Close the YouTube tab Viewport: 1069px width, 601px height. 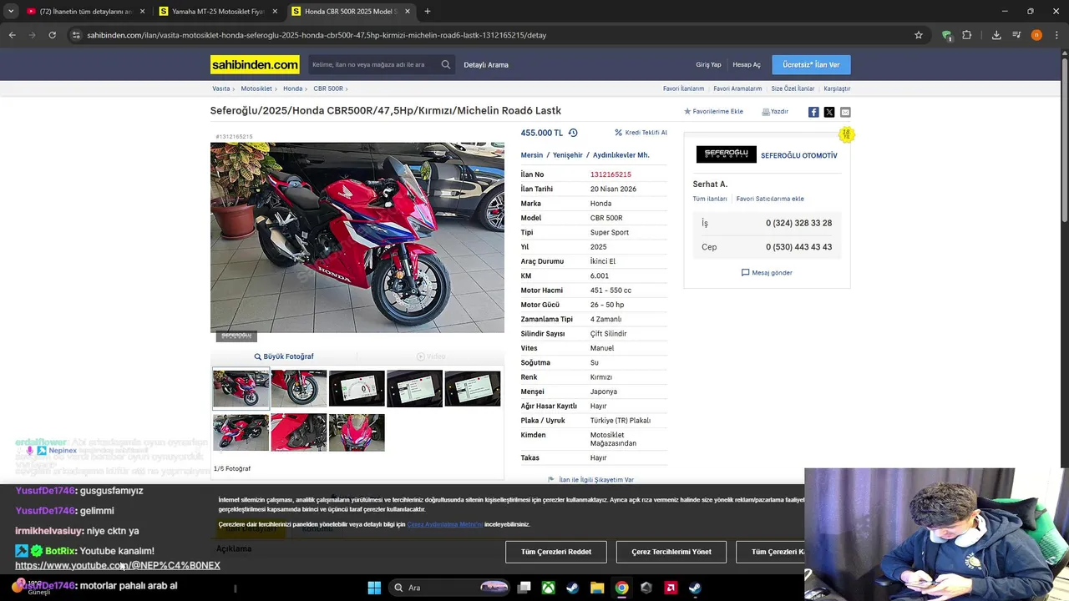point(142,12)
